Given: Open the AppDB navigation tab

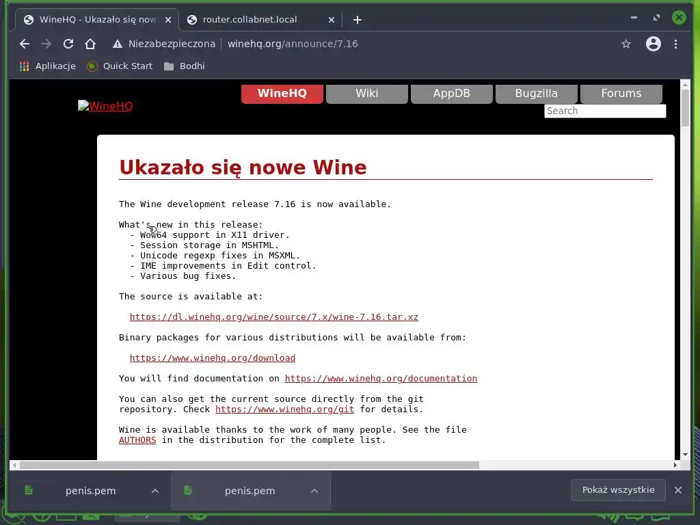Looking at the screenshot, I should 451,94.
